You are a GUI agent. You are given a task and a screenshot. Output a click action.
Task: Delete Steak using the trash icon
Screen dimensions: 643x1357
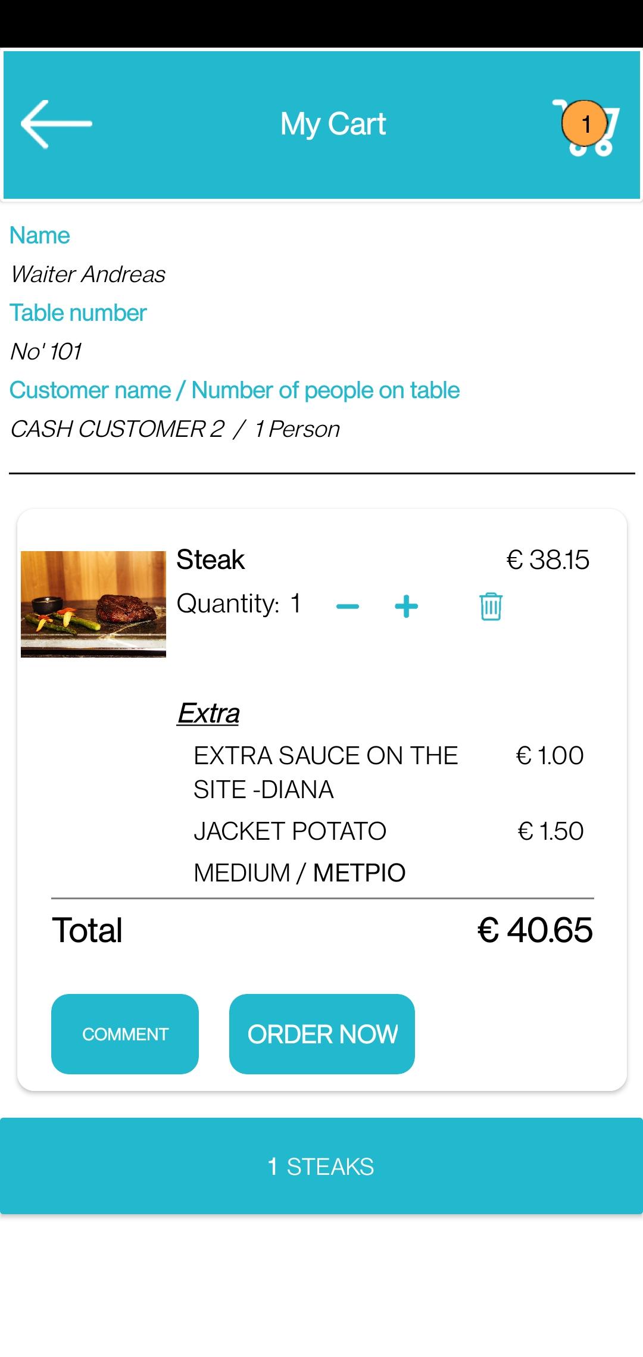(491, 606)
